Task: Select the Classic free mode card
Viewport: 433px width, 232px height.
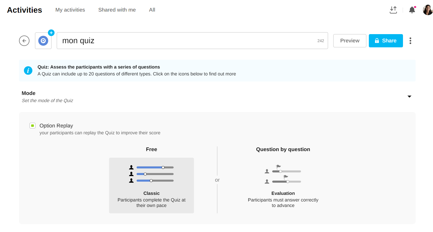Action: click(151, 185)
